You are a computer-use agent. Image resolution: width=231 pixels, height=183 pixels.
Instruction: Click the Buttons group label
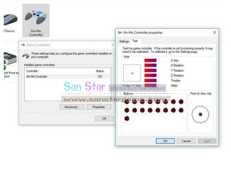[x=128, y=93]
